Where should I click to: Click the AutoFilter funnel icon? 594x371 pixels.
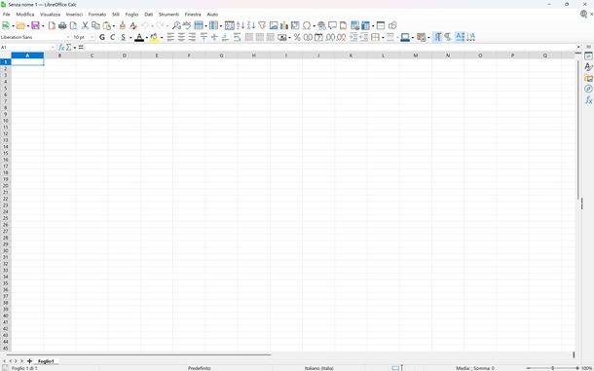262,25
